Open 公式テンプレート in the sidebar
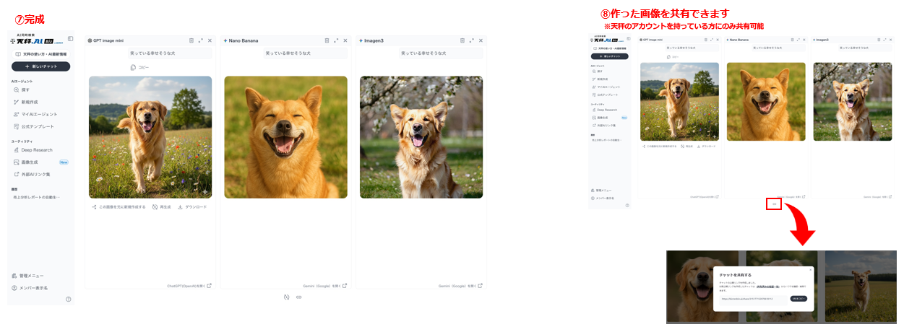 pyautogui.click(x=33, y=126)
